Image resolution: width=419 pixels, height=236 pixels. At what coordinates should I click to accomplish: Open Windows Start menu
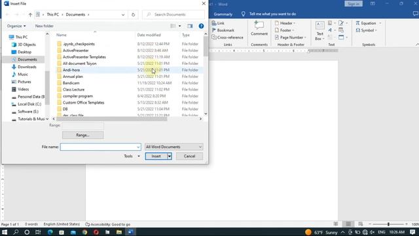click(x=5, y=232)
